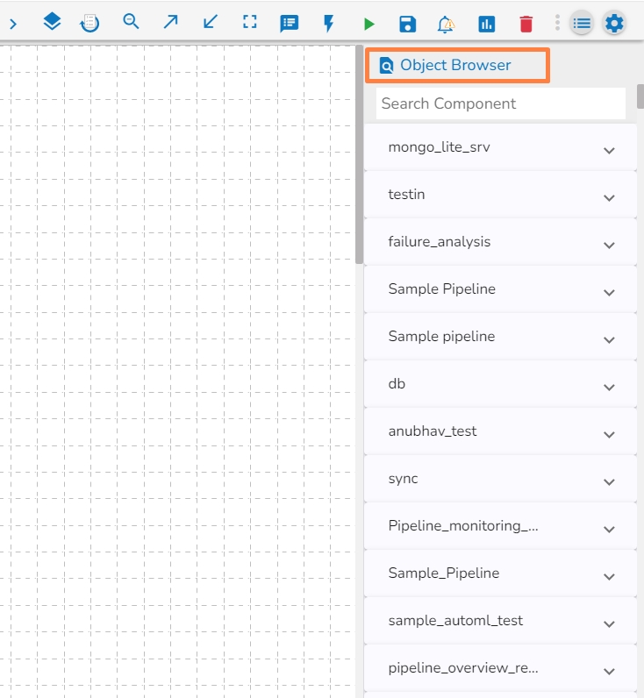Screen dimensions: 644x698
Task: Click the zoom out magnifier icon
Action: (x=131, y=23)
